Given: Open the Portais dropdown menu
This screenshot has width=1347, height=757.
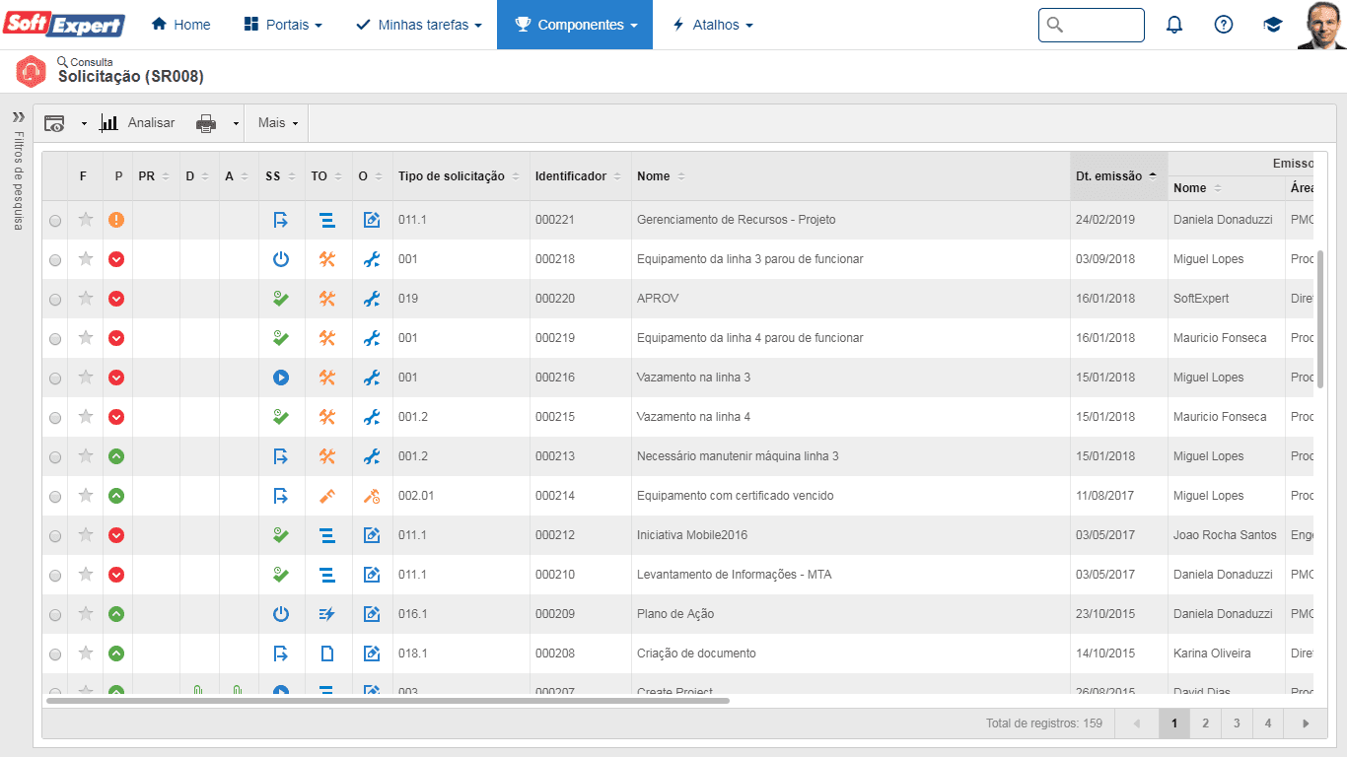Looking at the screenshot, I should click(x=283, y=25).
